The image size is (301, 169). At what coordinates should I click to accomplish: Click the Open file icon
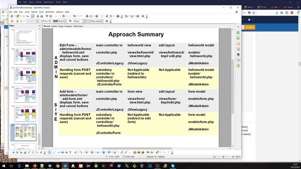(17, 16)
